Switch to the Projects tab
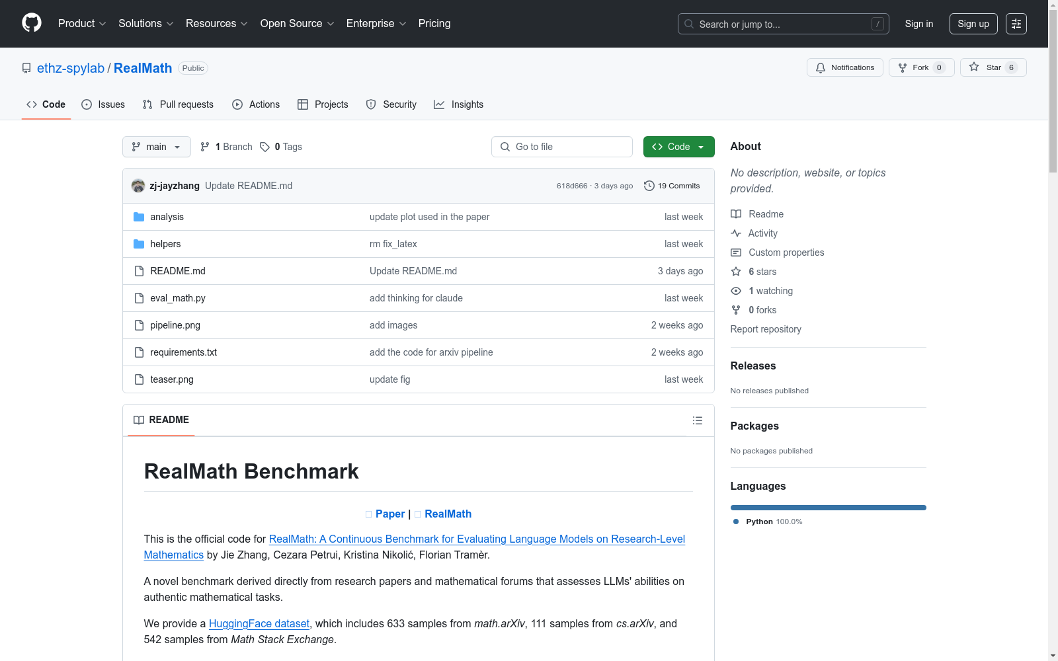This screenshot has width=1058, height=661. (323, 104)
